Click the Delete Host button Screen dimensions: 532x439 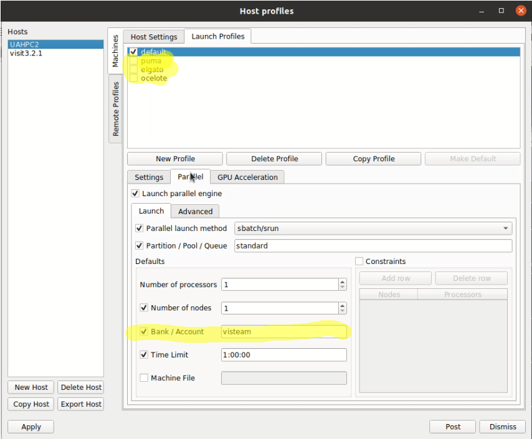[x=81, y=387]
